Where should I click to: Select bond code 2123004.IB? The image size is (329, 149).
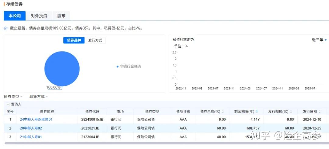point(90,137)
